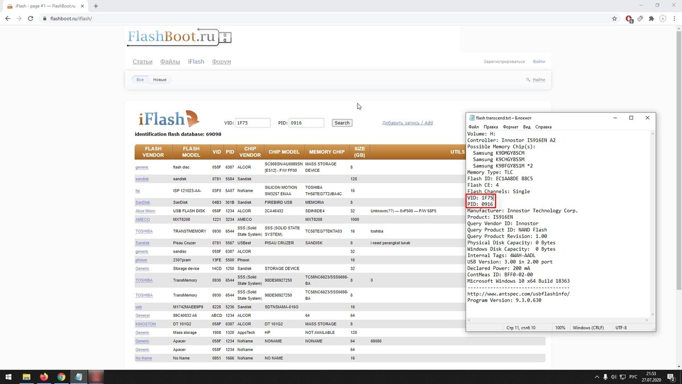682x384 pixels.
Task: Select the Новые filter toggle
Action: [160, 80]
